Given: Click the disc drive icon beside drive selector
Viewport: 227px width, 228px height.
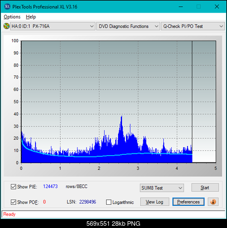Looking at the screenshot, I should click(x=6, y=26).
